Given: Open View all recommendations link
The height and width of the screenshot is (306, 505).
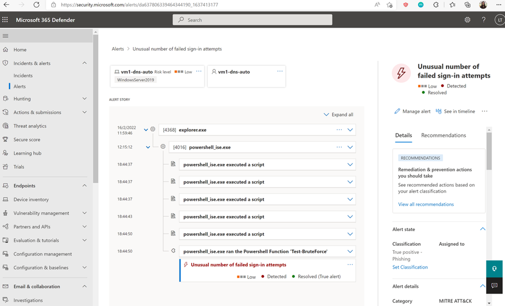Looking at the screenshot, I should 426,204.
